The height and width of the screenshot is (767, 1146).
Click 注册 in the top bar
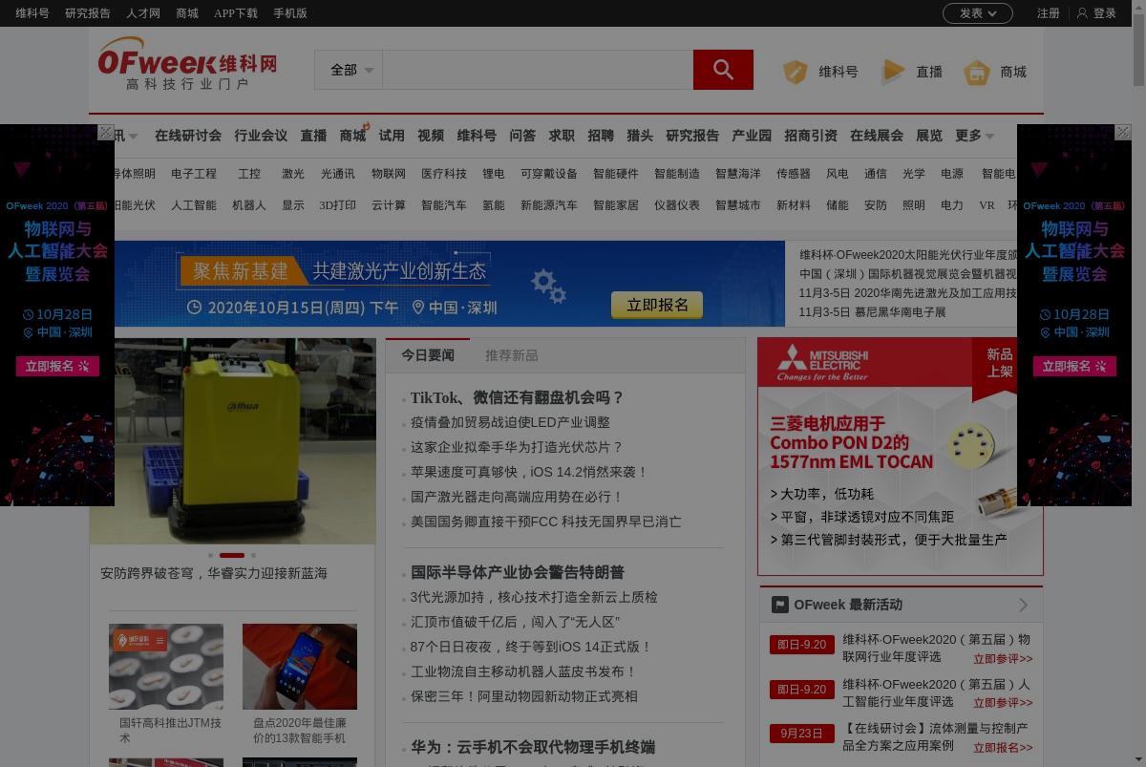click(1049, 13)
